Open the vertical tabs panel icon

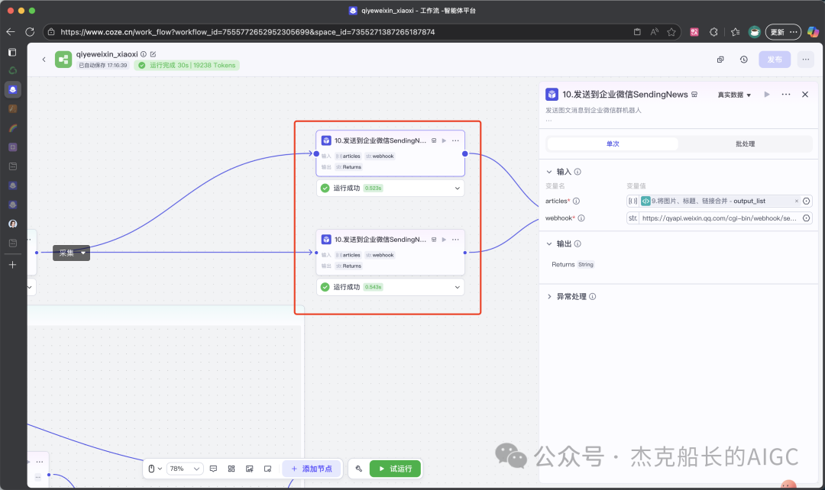coord(13,52)
